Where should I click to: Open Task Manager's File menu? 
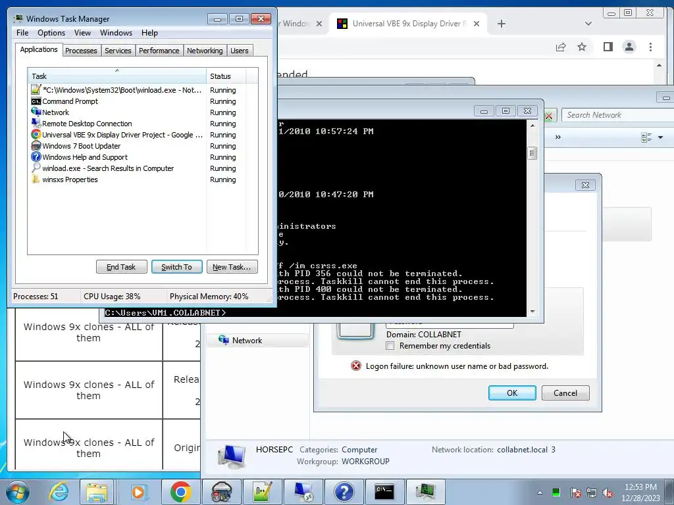22,33
